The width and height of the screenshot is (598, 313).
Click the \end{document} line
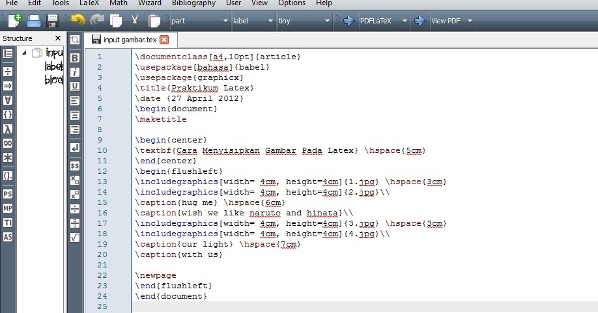click(x=171, y=296)
